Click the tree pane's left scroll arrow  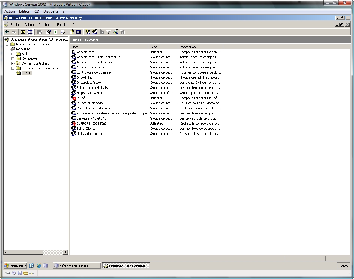[6, 252]
